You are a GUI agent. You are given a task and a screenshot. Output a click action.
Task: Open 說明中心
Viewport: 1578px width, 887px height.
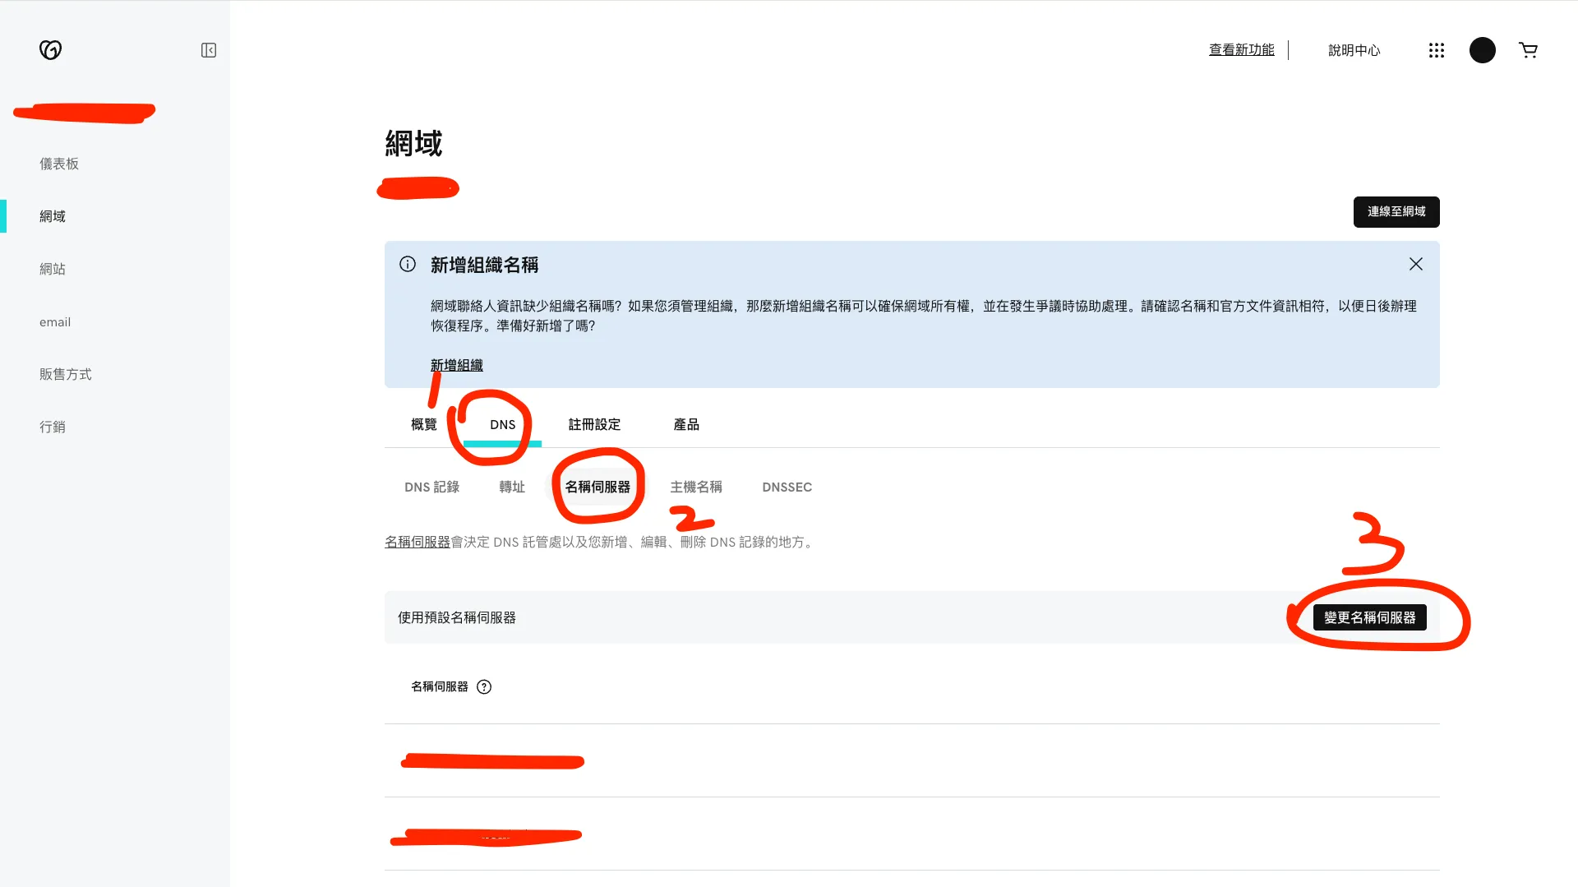click(1353, 49)
